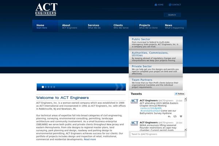Click the contact @ icon
The width and height of the screenshot is (219, 146).
(x=170, y=5)
